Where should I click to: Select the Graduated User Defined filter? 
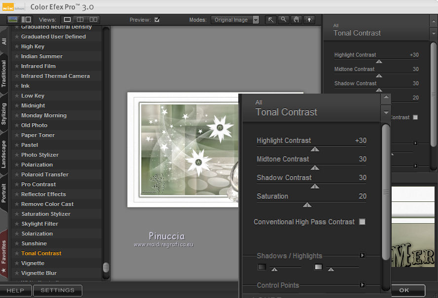tap(53, 36)
